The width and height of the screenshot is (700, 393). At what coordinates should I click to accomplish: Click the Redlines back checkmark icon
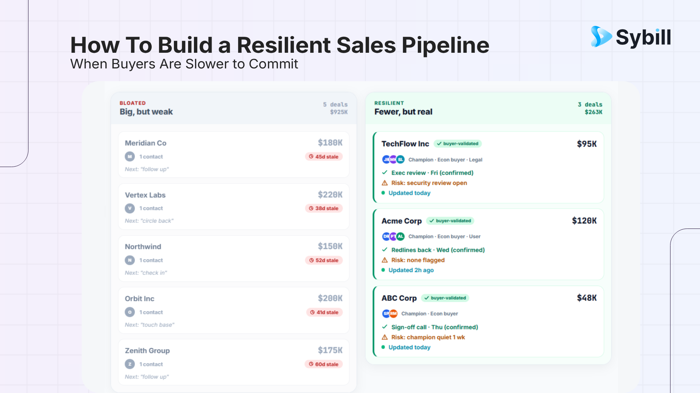[x=385, y=250]
